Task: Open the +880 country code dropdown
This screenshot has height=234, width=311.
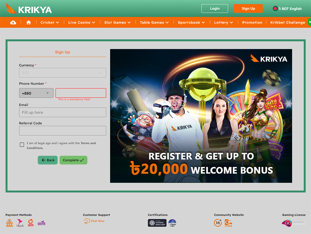Action: [x=36, y=93]
